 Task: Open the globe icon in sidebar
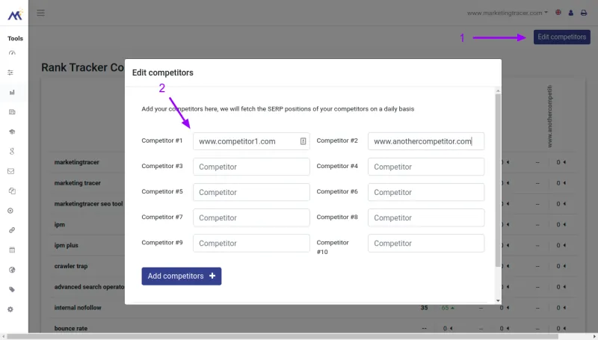coord(12,270)
